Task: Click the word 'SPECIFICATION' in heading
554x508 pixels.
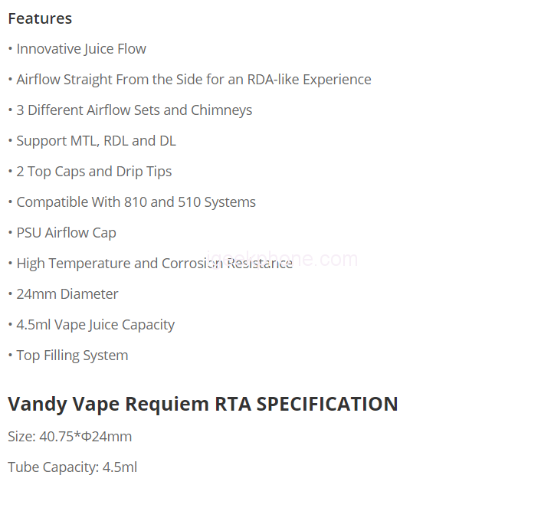Action: tap(327, 404)
